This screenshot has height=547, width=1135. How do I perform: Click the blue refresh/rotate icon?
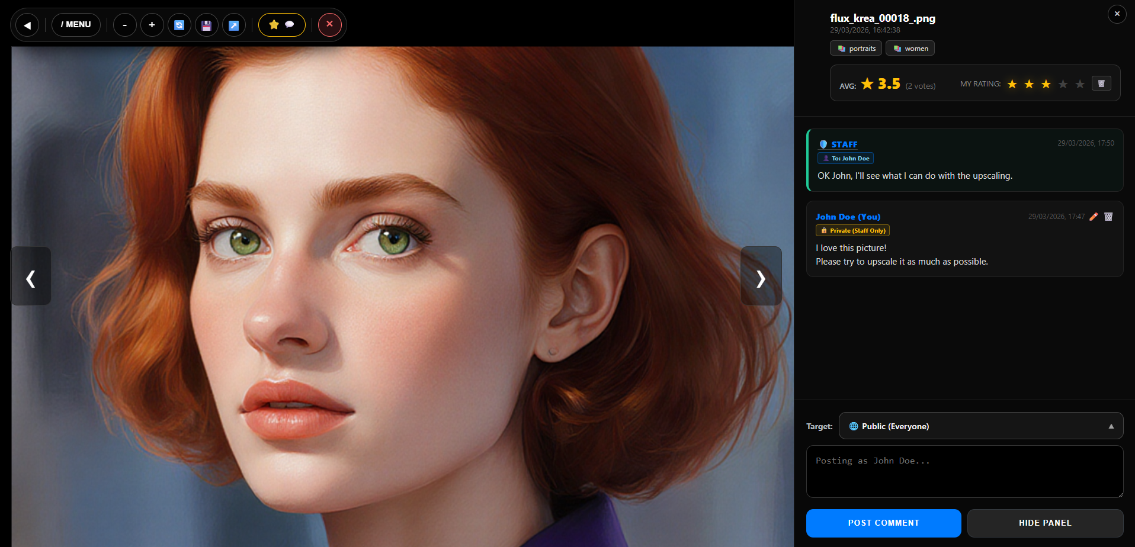[x=179, y=25]
